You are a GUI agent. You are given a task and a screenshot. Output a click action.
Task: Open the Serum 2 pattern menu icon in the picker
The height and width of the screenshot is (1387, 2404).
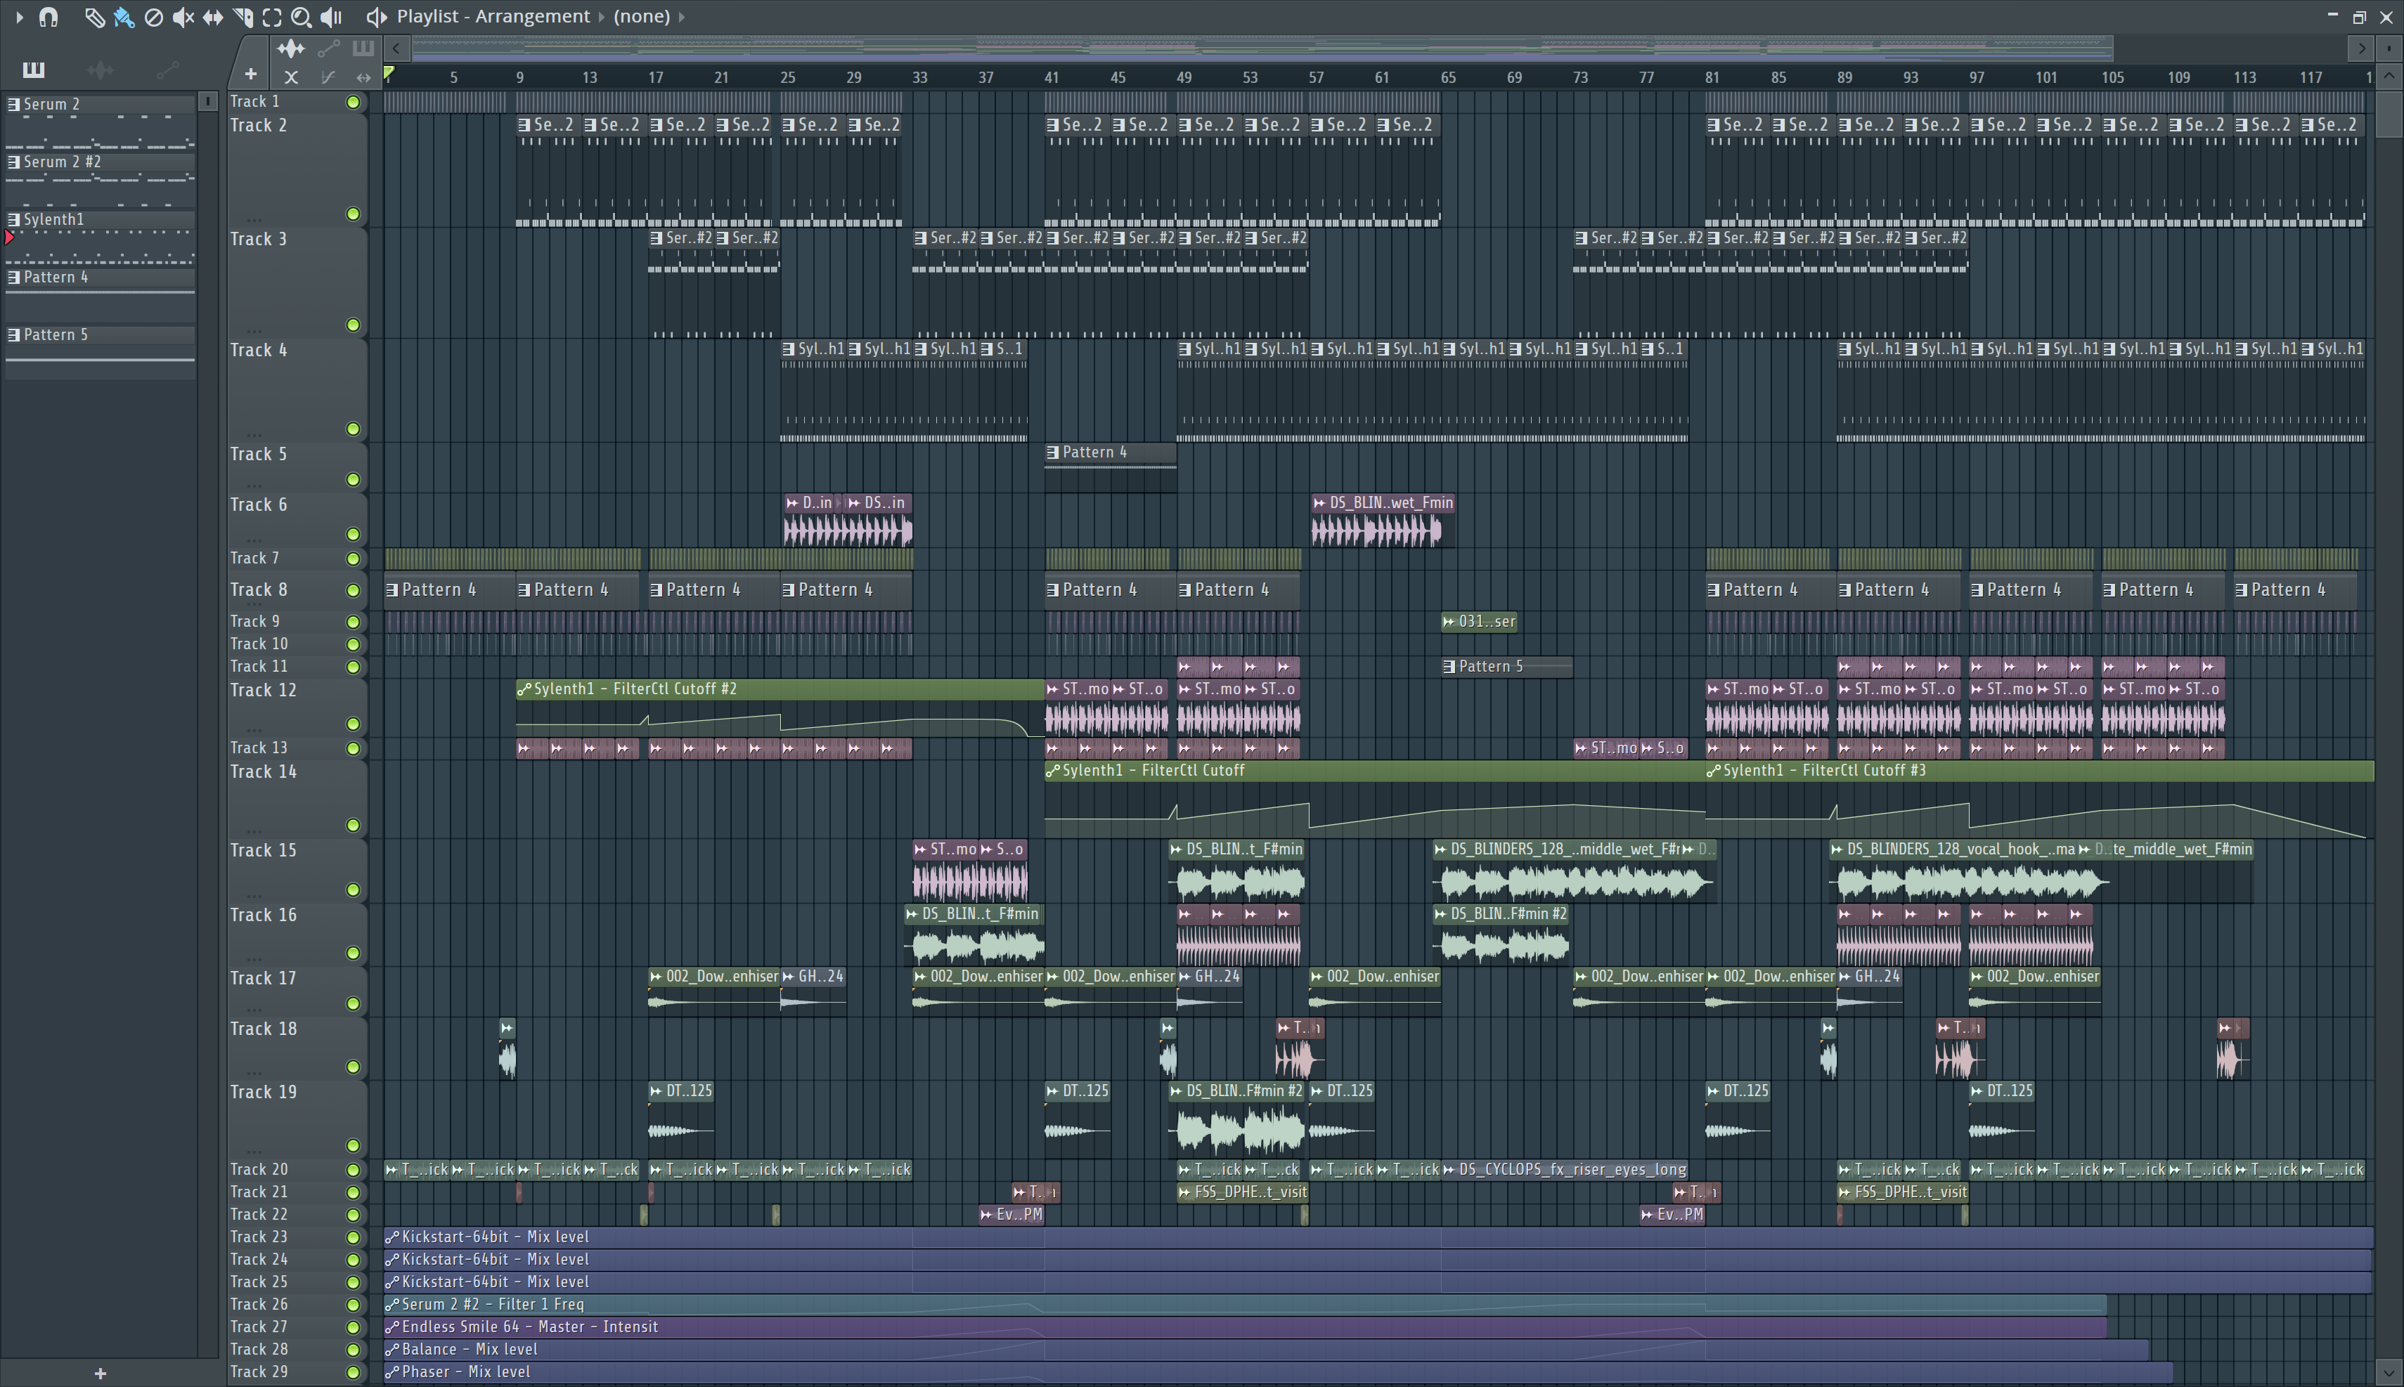point(13,104)
